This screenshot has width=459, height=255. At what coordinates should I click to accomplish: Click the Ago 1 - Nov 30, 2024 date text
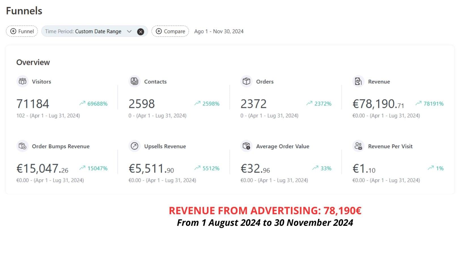(219, 31)
